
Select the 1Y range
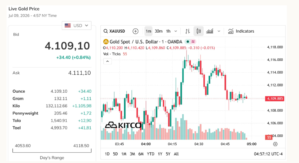point(160,154)
